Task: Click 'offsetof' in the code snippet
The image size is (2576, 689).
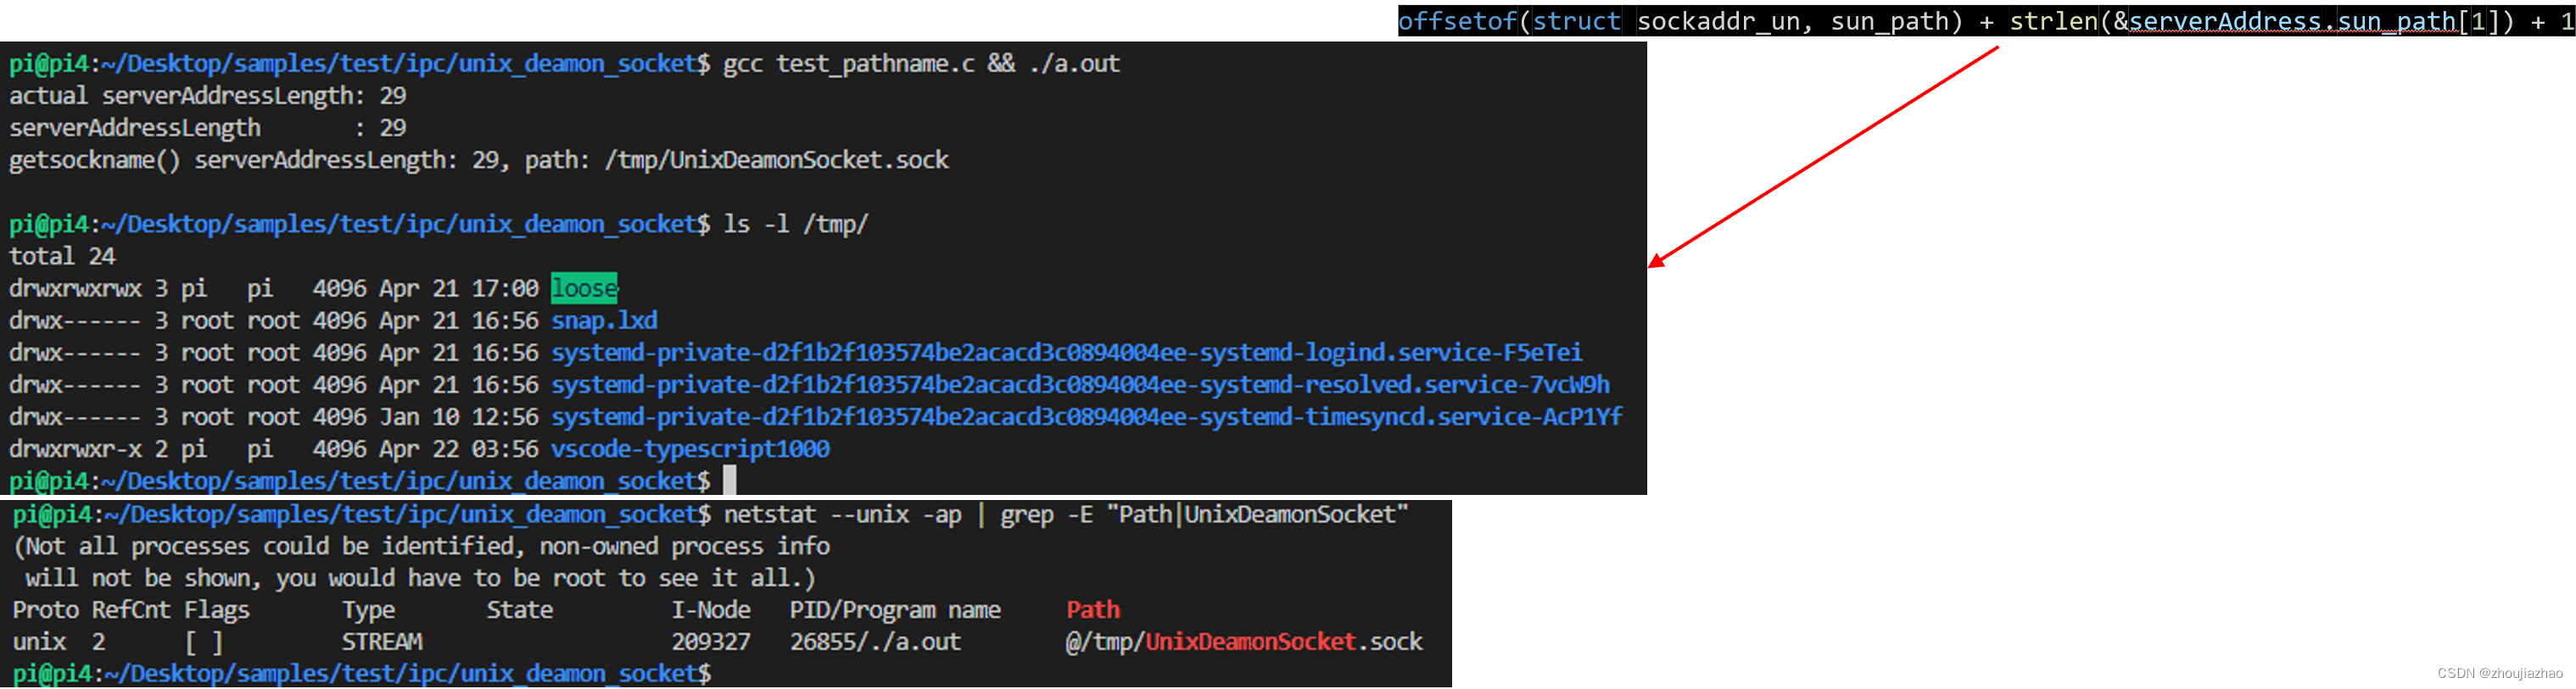Action: [x=1457, y=21]
